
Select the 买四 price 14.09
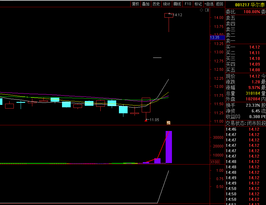click(x=254, y=64)
